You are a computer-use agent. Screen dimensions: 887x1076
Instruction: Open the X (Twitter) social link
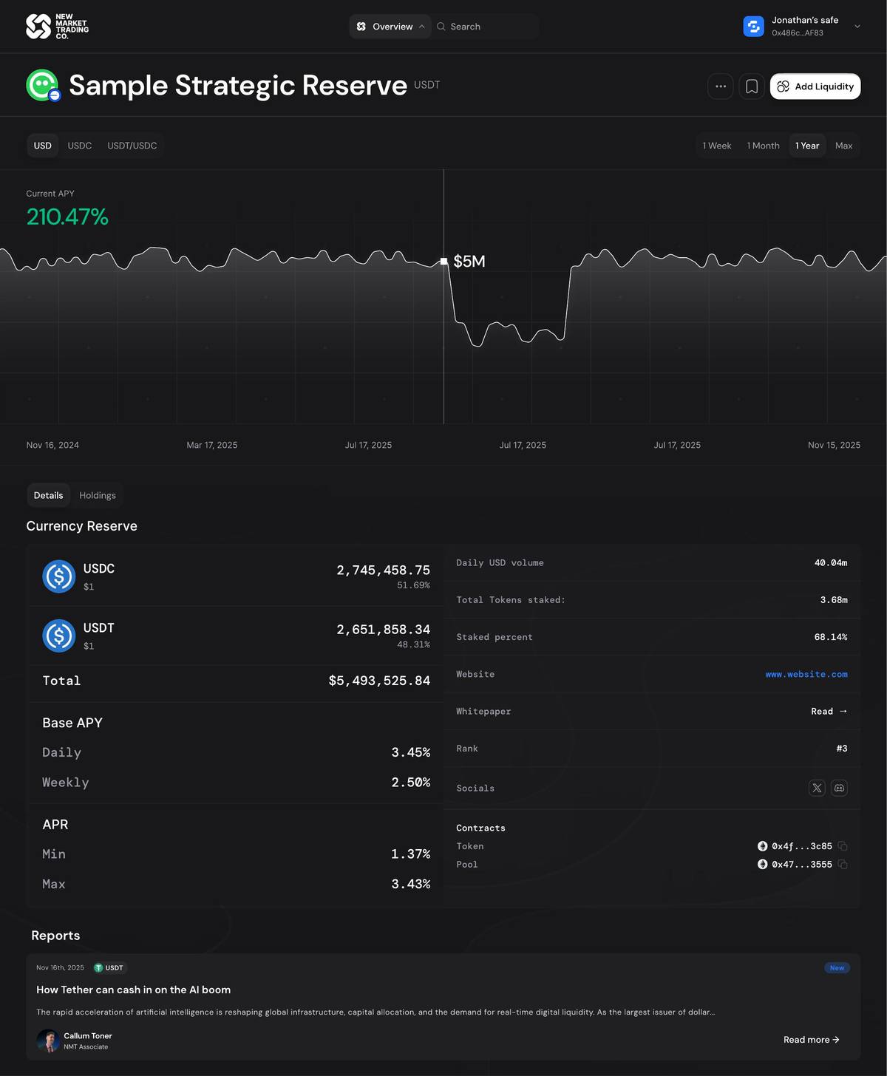click(817, 788)
